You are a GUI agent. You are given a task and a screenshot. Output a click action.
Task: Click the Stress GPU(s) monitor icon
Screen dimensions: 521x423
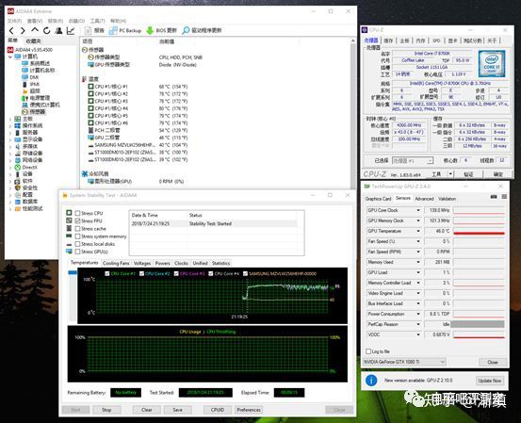pos(69,252)
